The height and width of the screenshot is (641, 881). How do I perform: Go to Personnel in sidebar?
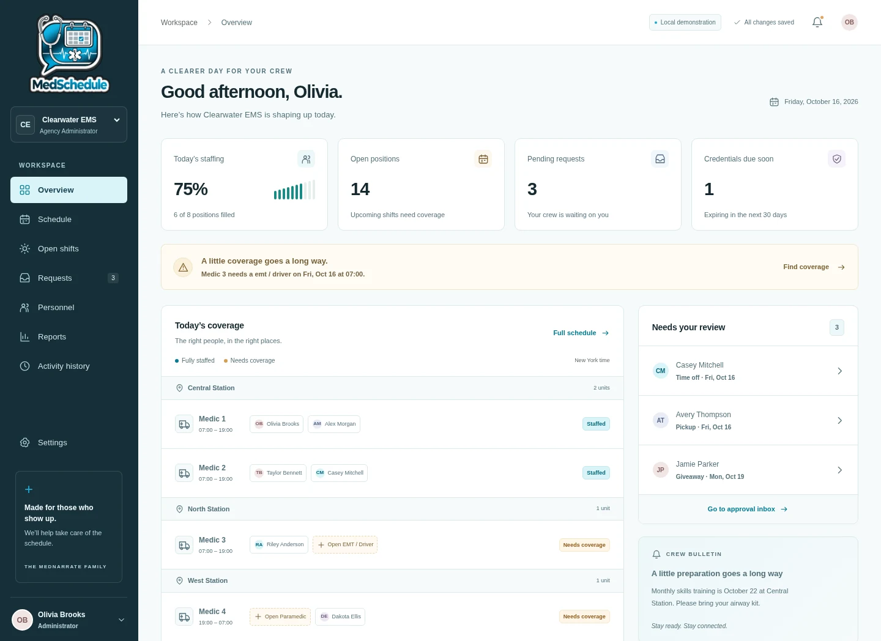click(x=69, y=307)
